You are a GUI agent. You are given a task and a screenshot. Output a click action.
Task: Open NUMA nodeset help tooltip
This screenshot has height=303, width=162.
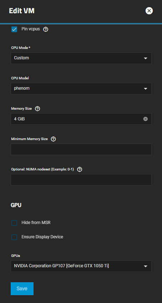click(80, 169)
